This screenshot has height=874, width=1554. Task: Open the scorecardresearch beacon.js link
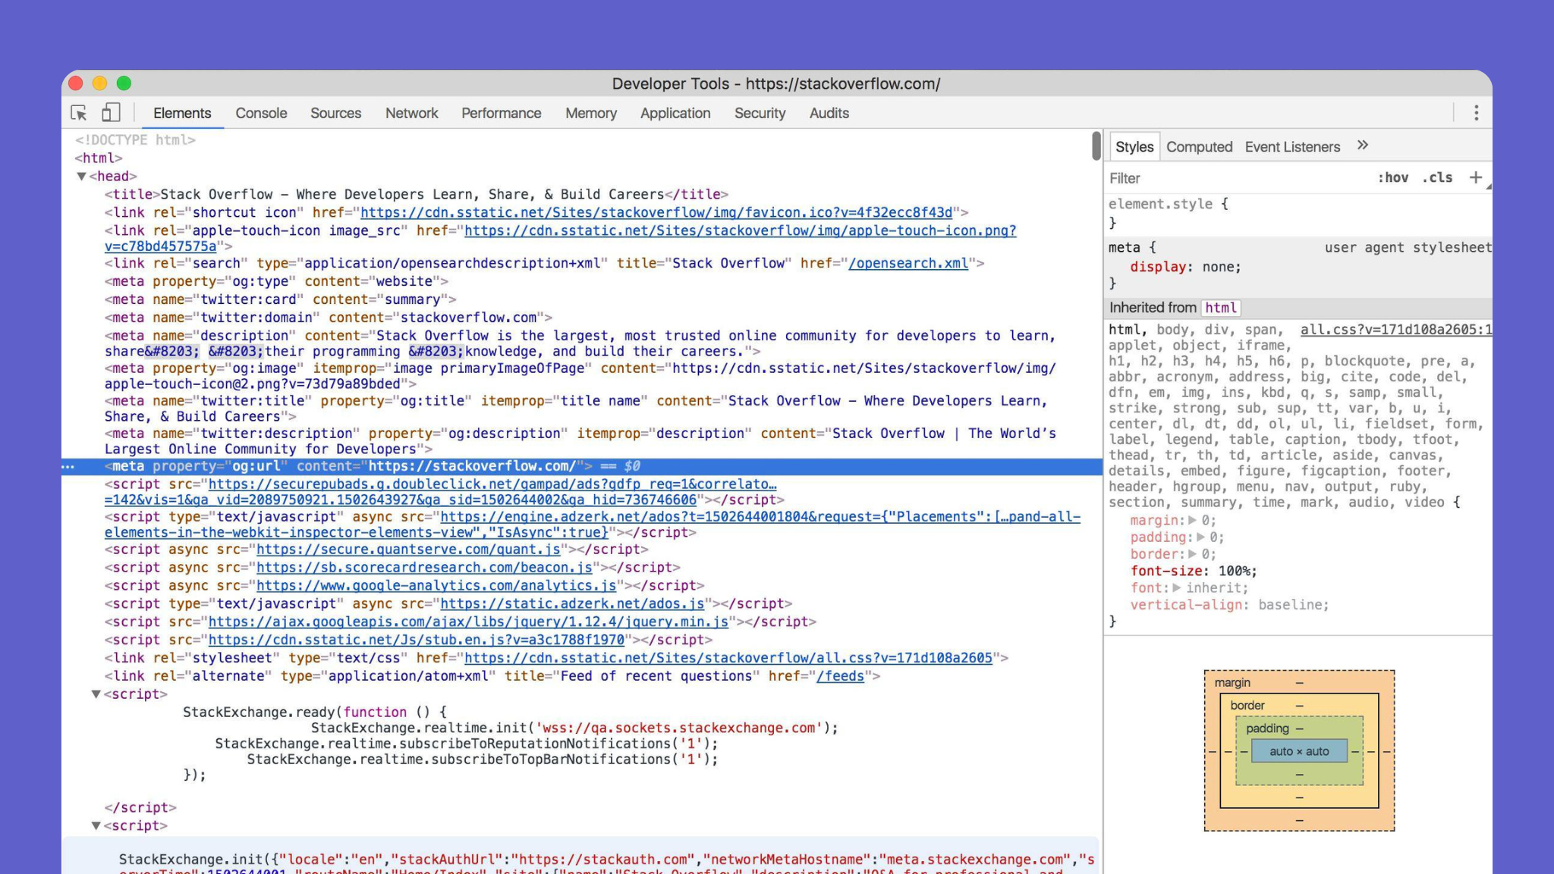[424, 568]
